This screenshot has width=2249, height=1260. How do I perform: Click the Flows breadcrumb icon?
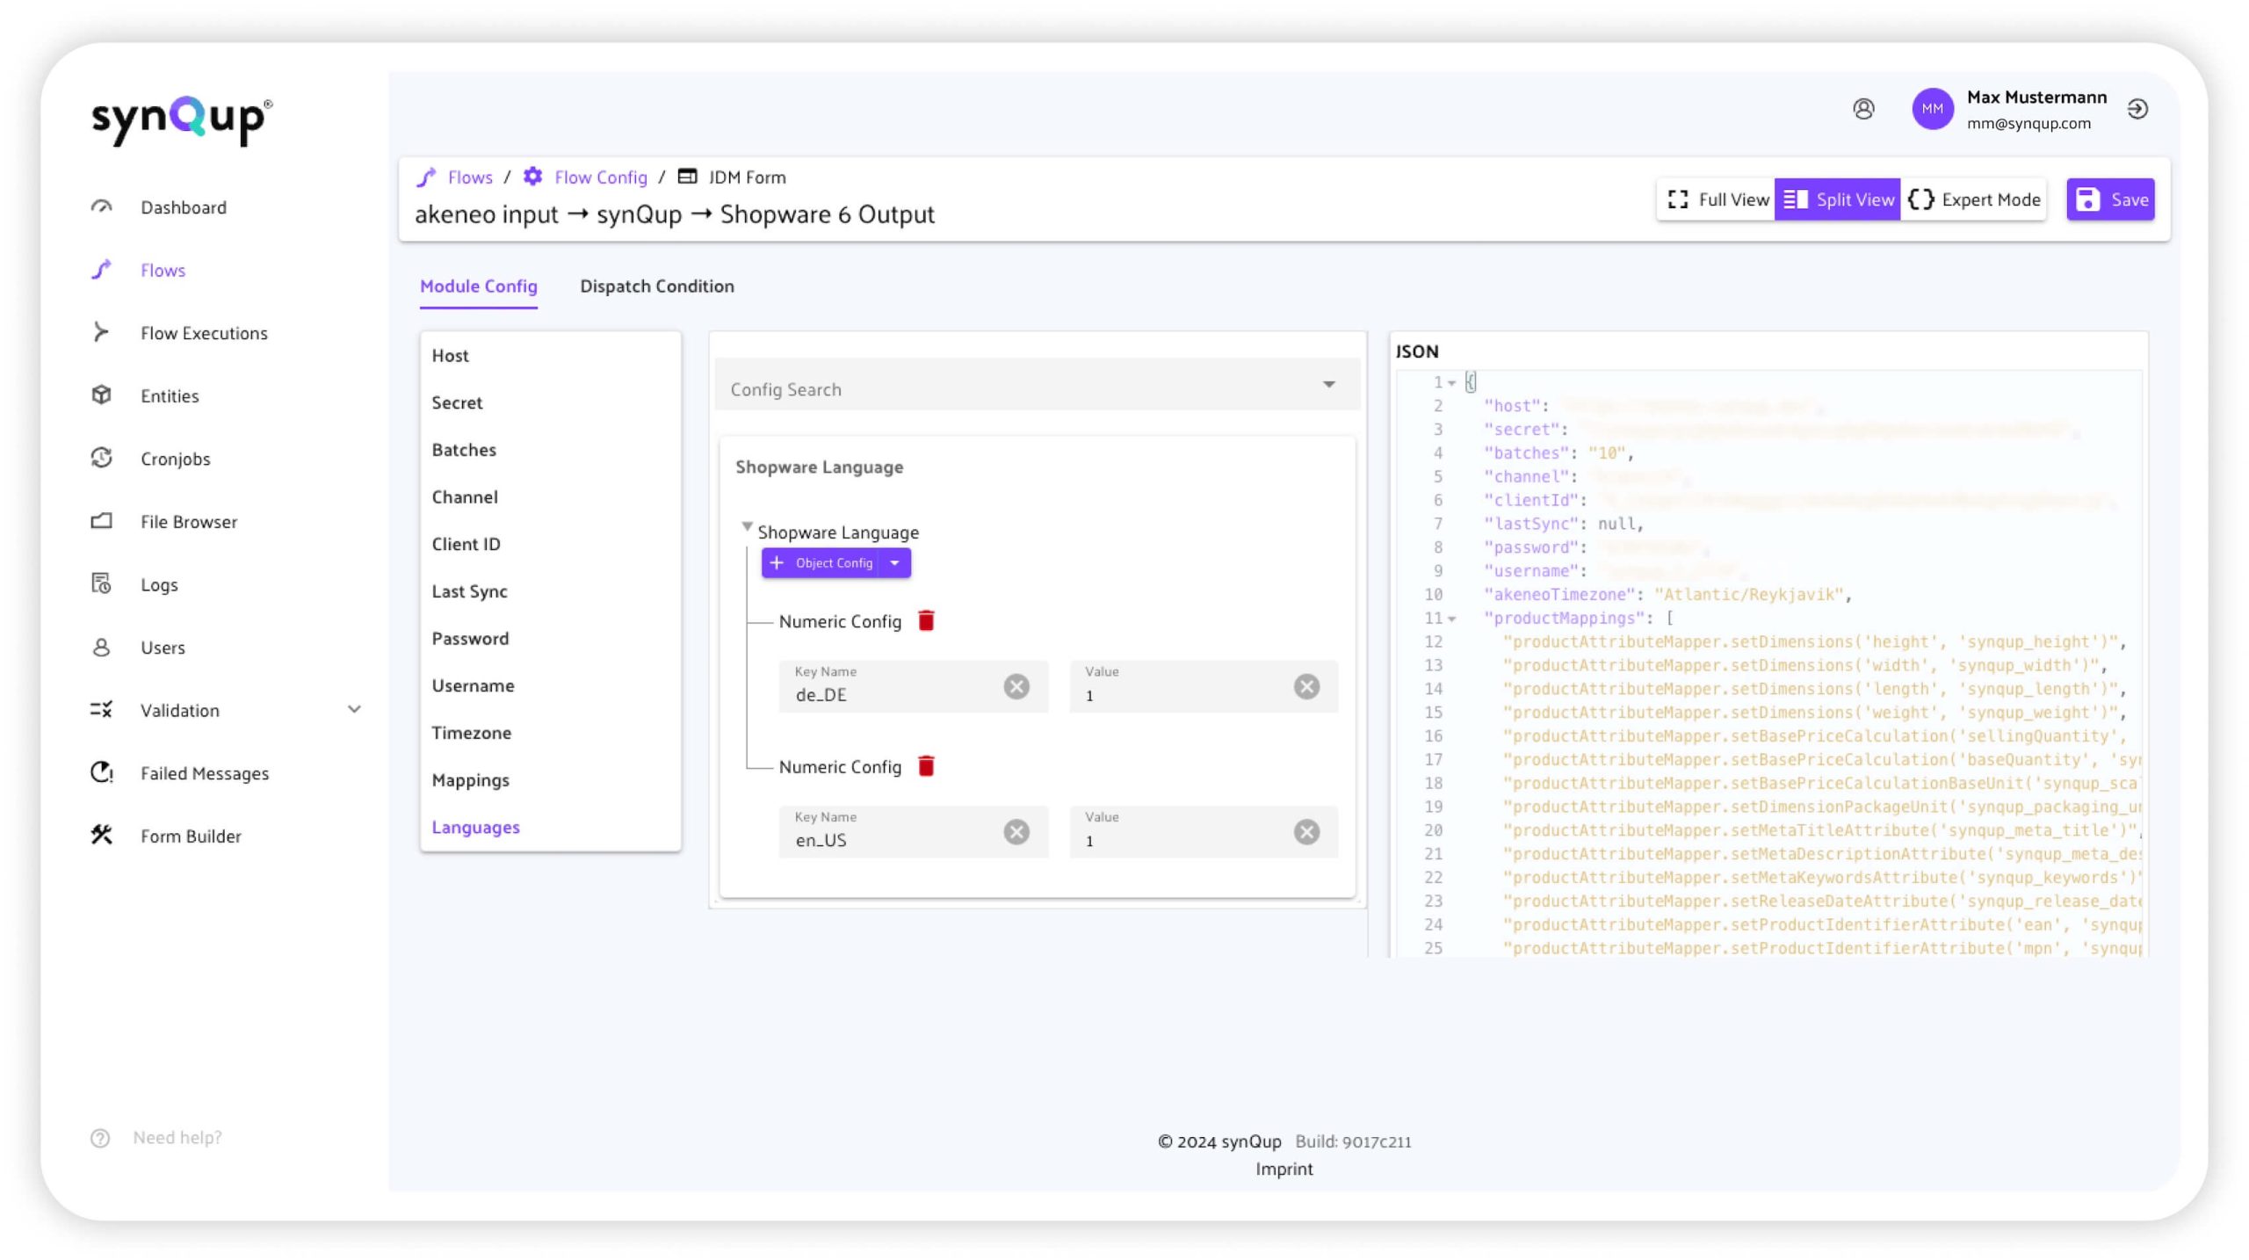tap(427, 177)
